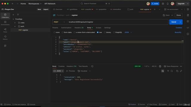The width and height of the screenshot is (191, 107).
Task: Click the team avatar next to Invite
Action: point(148,4)
